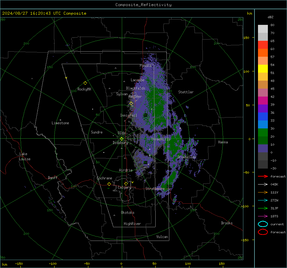Viewport: 287px width, 268px height.
Task: Select the 0 dBZ slate purple swatch
Action: [263, 148]
